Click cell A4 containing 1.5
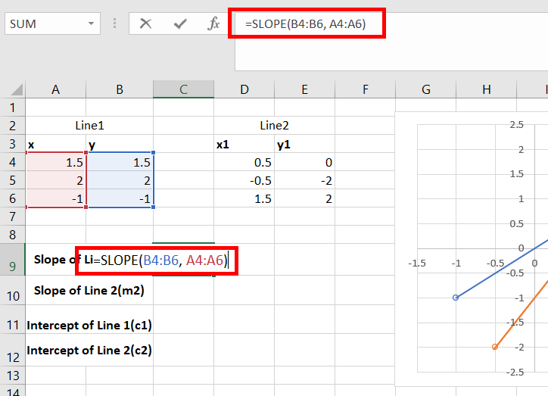 click(x=55, y=162)
